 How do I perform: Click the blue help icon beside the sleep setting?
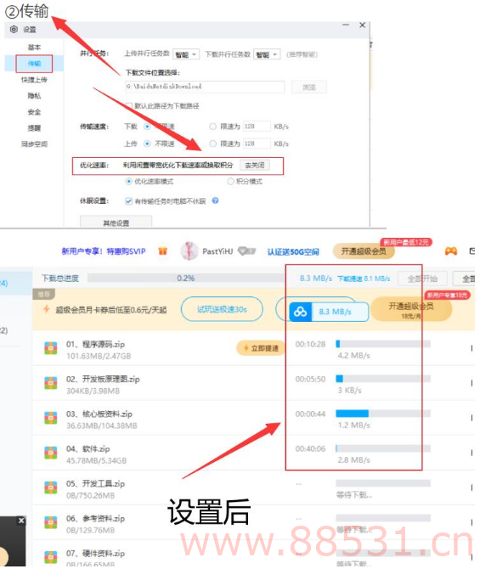(x=215, y=200)
